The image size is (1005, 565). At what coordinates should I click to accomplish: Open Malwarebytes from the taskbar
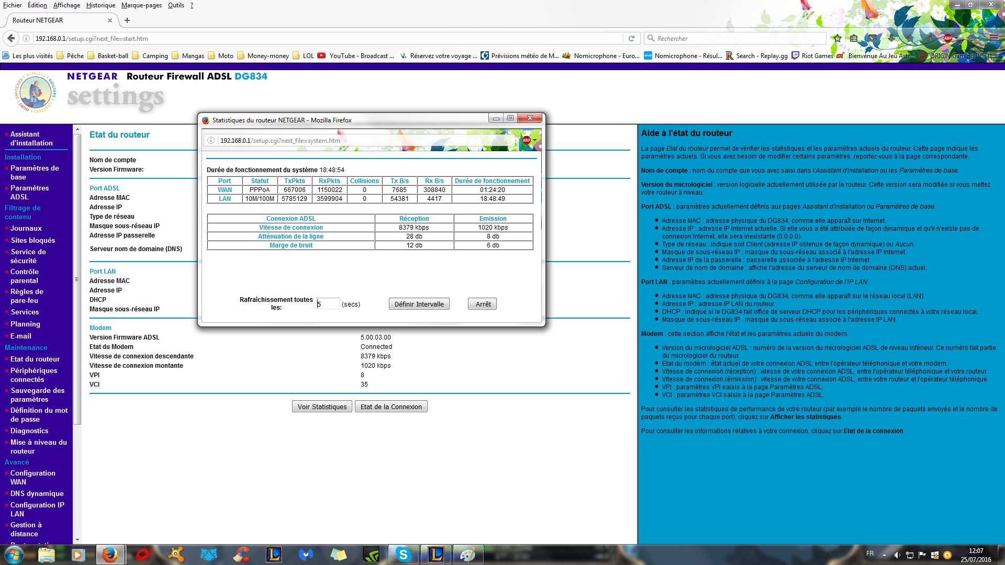click(x=306, y=555)
